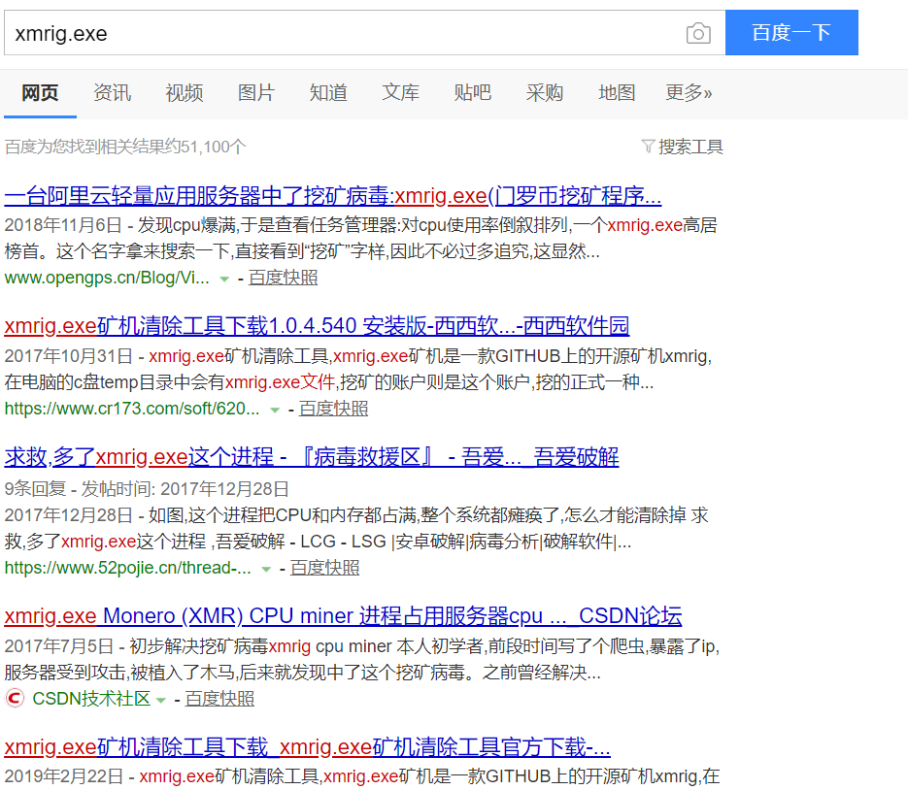Image resolution: width=908 pixels, height=790 pixels.
Task: Click the 百度一下 search button
Action: coord(791,33)
